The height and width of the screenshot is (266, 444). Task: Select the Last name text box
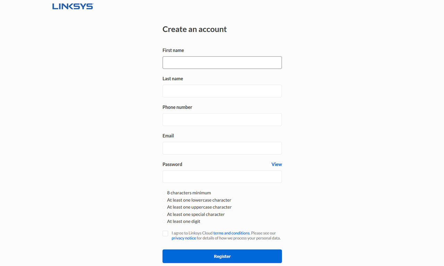(x=222, y=91)
